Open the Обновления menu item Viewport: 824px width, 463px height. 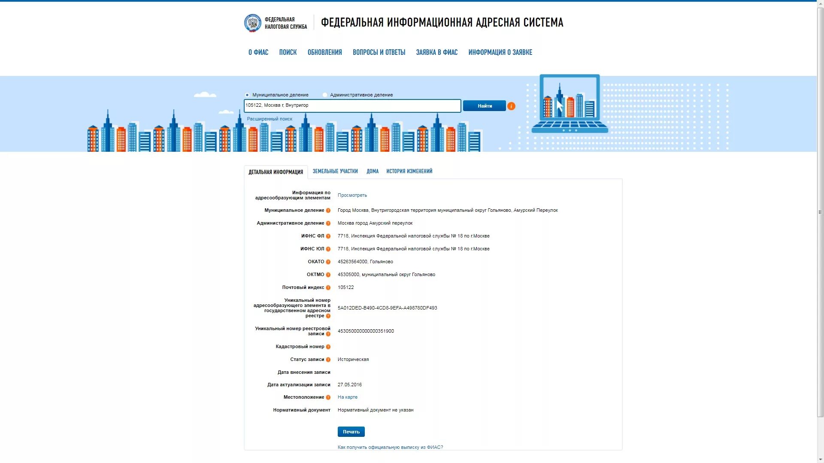tap(325, 52)
